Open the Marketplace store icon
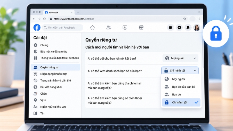 pyautogui.click(x=141, y=27)
